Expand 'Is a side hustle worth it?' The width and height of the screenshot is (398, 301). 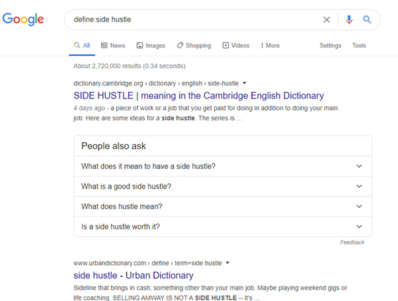click(x=223, y=226)
